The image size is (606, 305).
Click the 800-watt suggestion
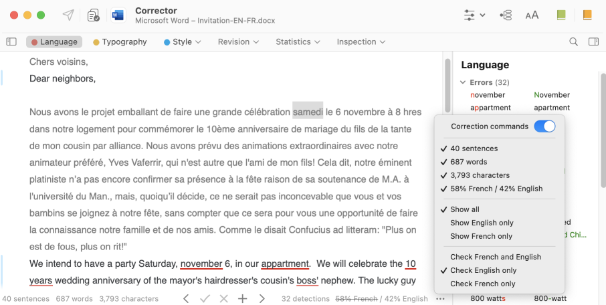click(550, 298)
